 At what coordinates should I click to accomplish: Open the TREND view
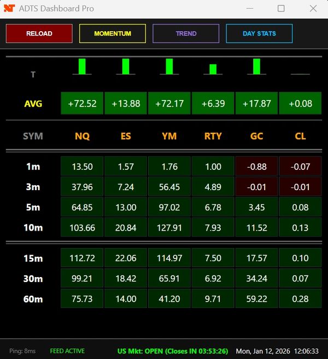coord(186,33)
